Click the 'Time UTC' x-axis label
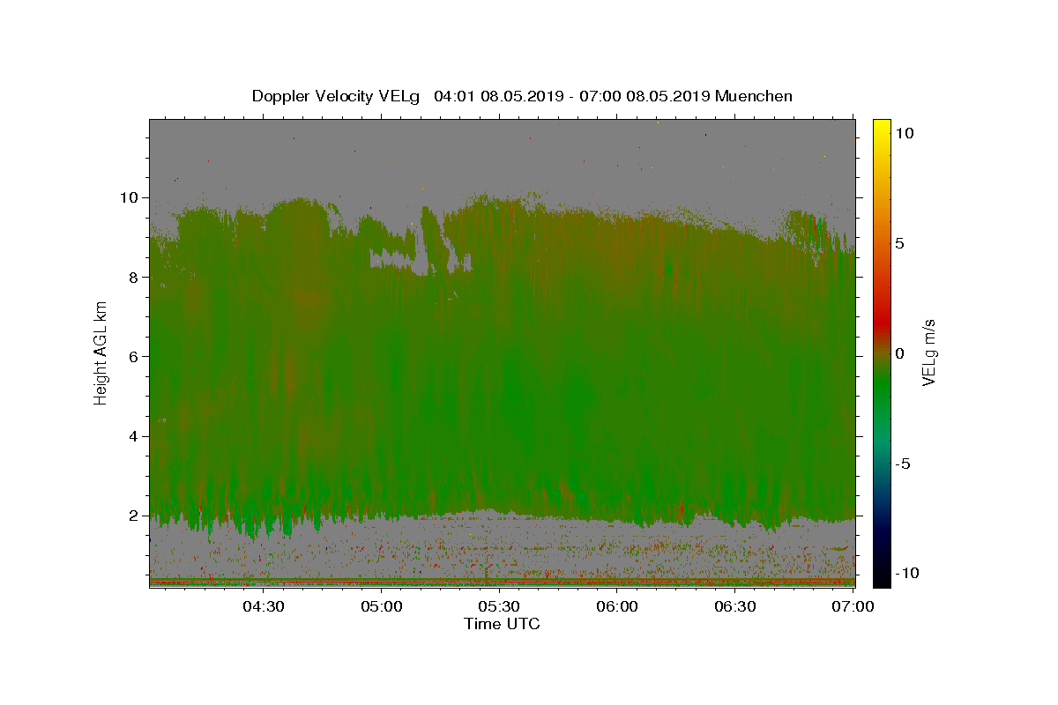Screen dimensions: 1058x705 [x=502, y=624]
